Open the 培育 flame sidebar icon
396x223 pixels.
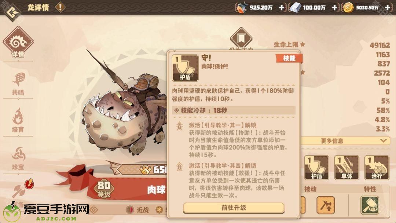[18, 120]
